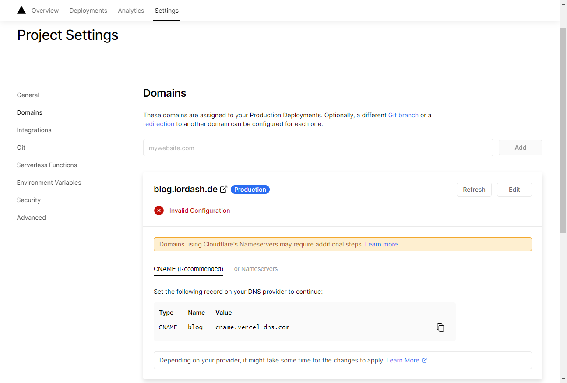This screenshot has width=567, height=383.
Task: Follow the redirection link
Action: coord(158,124)
